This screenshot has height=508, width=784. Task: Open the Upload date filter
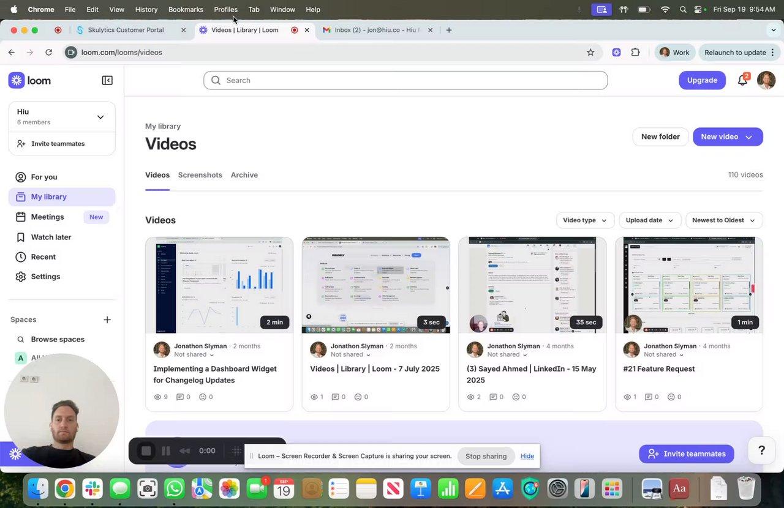tap(650, 220)
